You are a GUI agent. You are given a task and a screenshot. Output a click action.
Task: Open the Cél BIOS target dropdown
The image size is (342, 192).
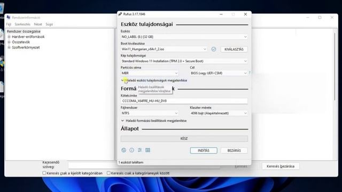(x=219, y=73)
